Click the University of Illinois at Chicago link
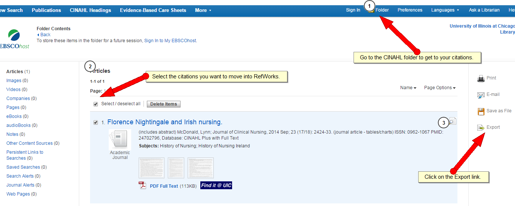Screen dimensions: 515x206 pos(482,29)
